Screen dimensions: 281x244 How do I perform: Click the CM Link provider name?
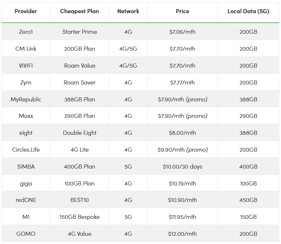[26, 49]
